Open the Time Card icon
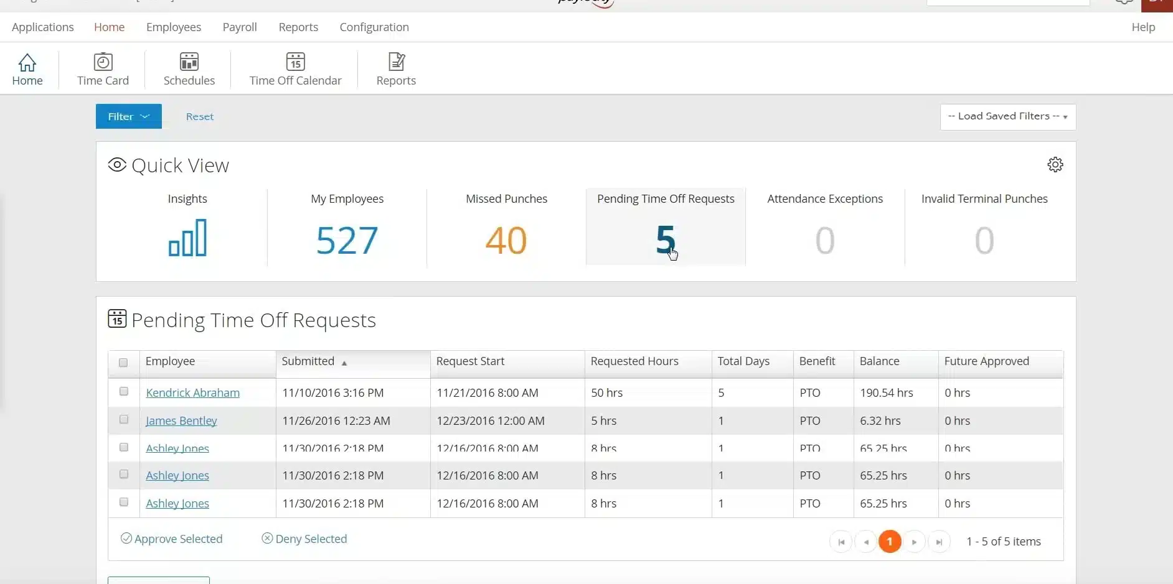The image size is (1173, 584). (103, 62)
